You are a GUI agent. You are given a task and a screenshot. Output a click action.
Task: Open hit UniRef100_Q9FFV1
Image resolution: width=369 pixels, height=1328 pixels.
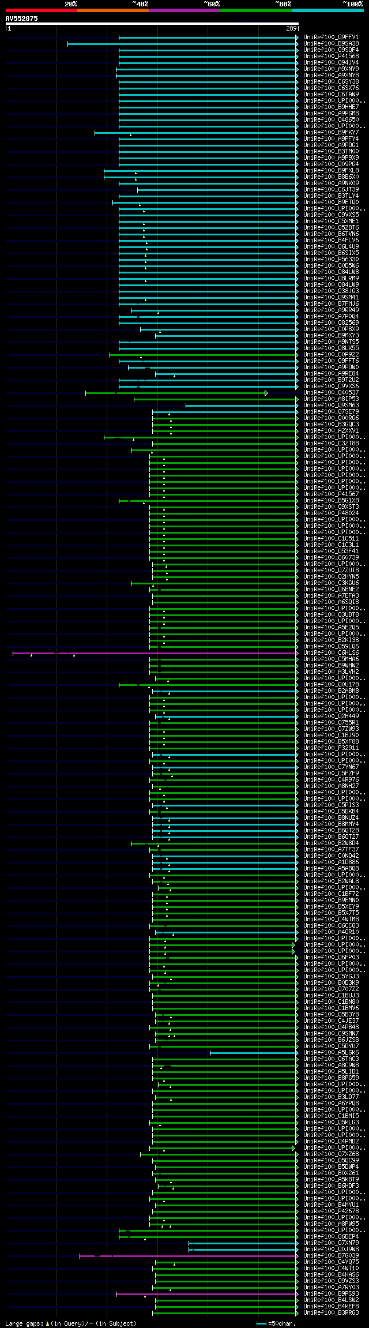tap(331, 37)
